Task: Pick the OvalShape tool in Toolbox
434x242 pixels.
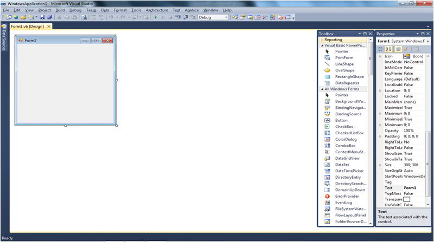Action: (344, 70)
